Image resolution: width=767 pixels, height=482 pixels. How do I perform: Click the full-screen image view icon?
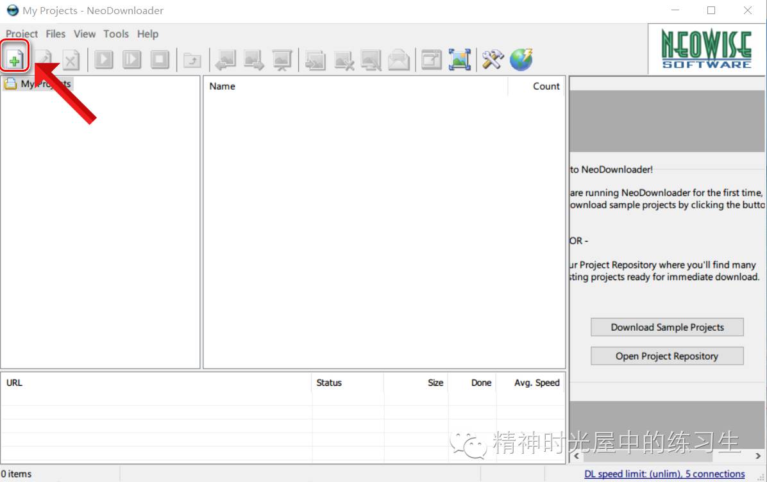(x=460, y=60)
